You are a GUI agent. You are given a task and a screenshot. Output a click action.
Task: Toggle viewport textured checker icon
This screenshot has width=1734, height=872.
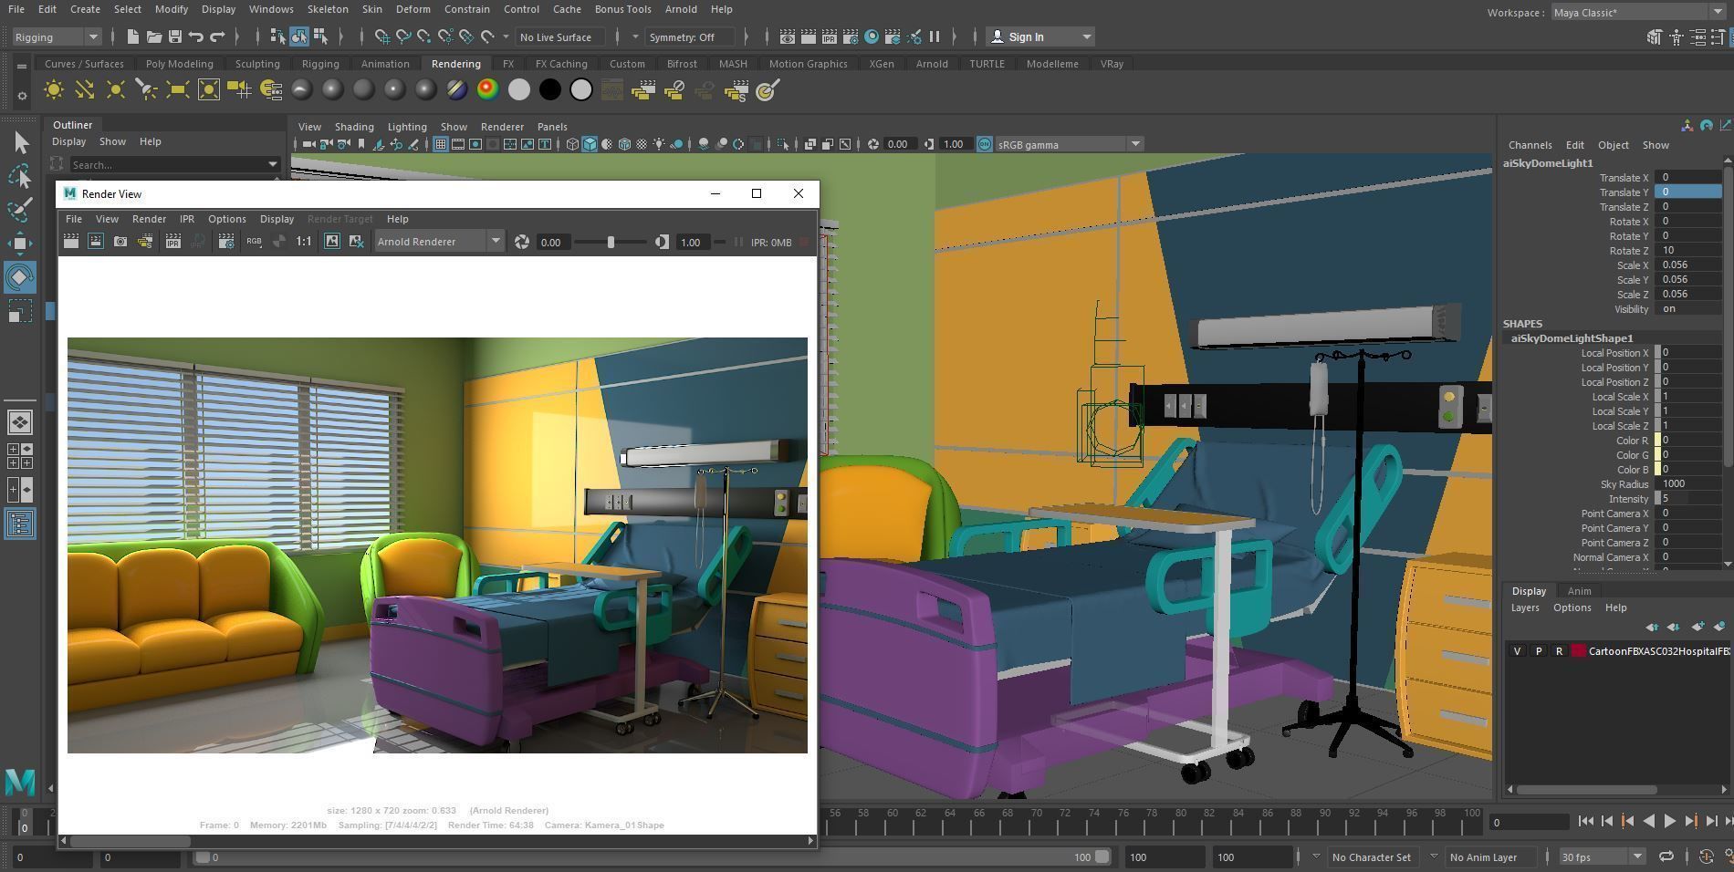click(642, 144)
